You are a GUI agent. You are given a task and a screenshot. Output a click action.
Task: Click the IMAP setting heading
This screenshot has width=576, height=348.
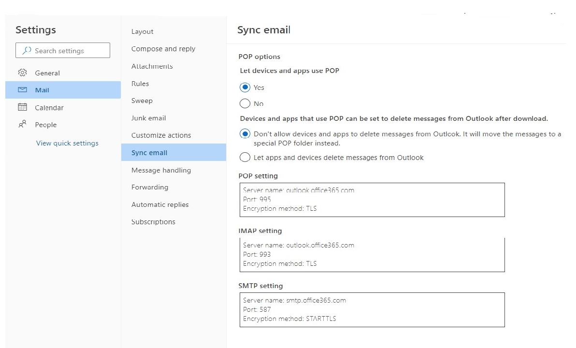tap(260, 231)
